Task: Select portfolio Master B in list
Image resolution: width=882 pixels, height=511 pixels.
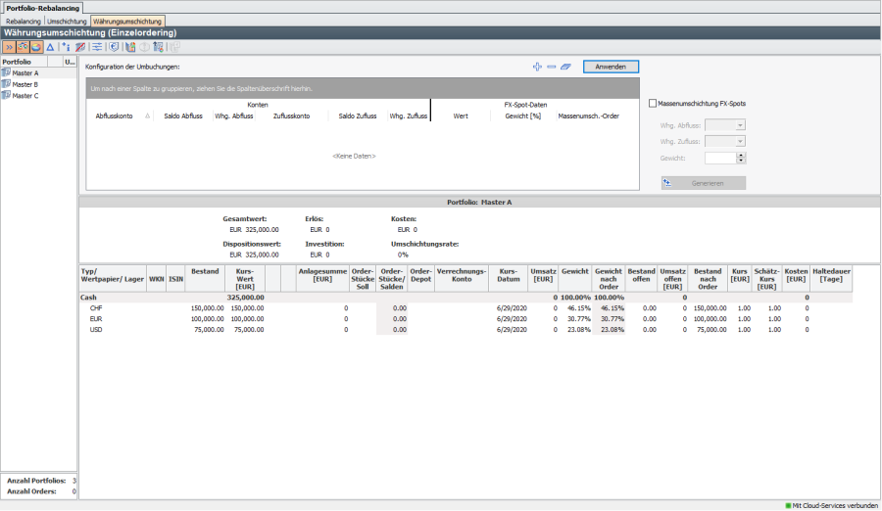Action: 24,84
